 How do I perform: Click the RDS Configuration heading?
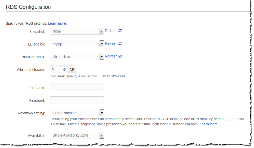pyautogui.click(x=29, y=7)
